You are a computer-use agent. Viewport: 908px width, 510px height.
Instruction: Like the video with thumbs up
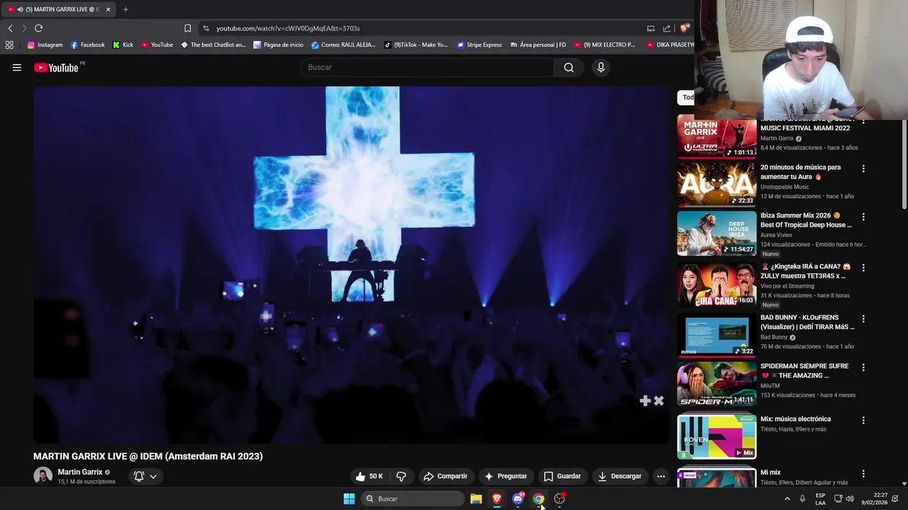(x=369, y=476)
